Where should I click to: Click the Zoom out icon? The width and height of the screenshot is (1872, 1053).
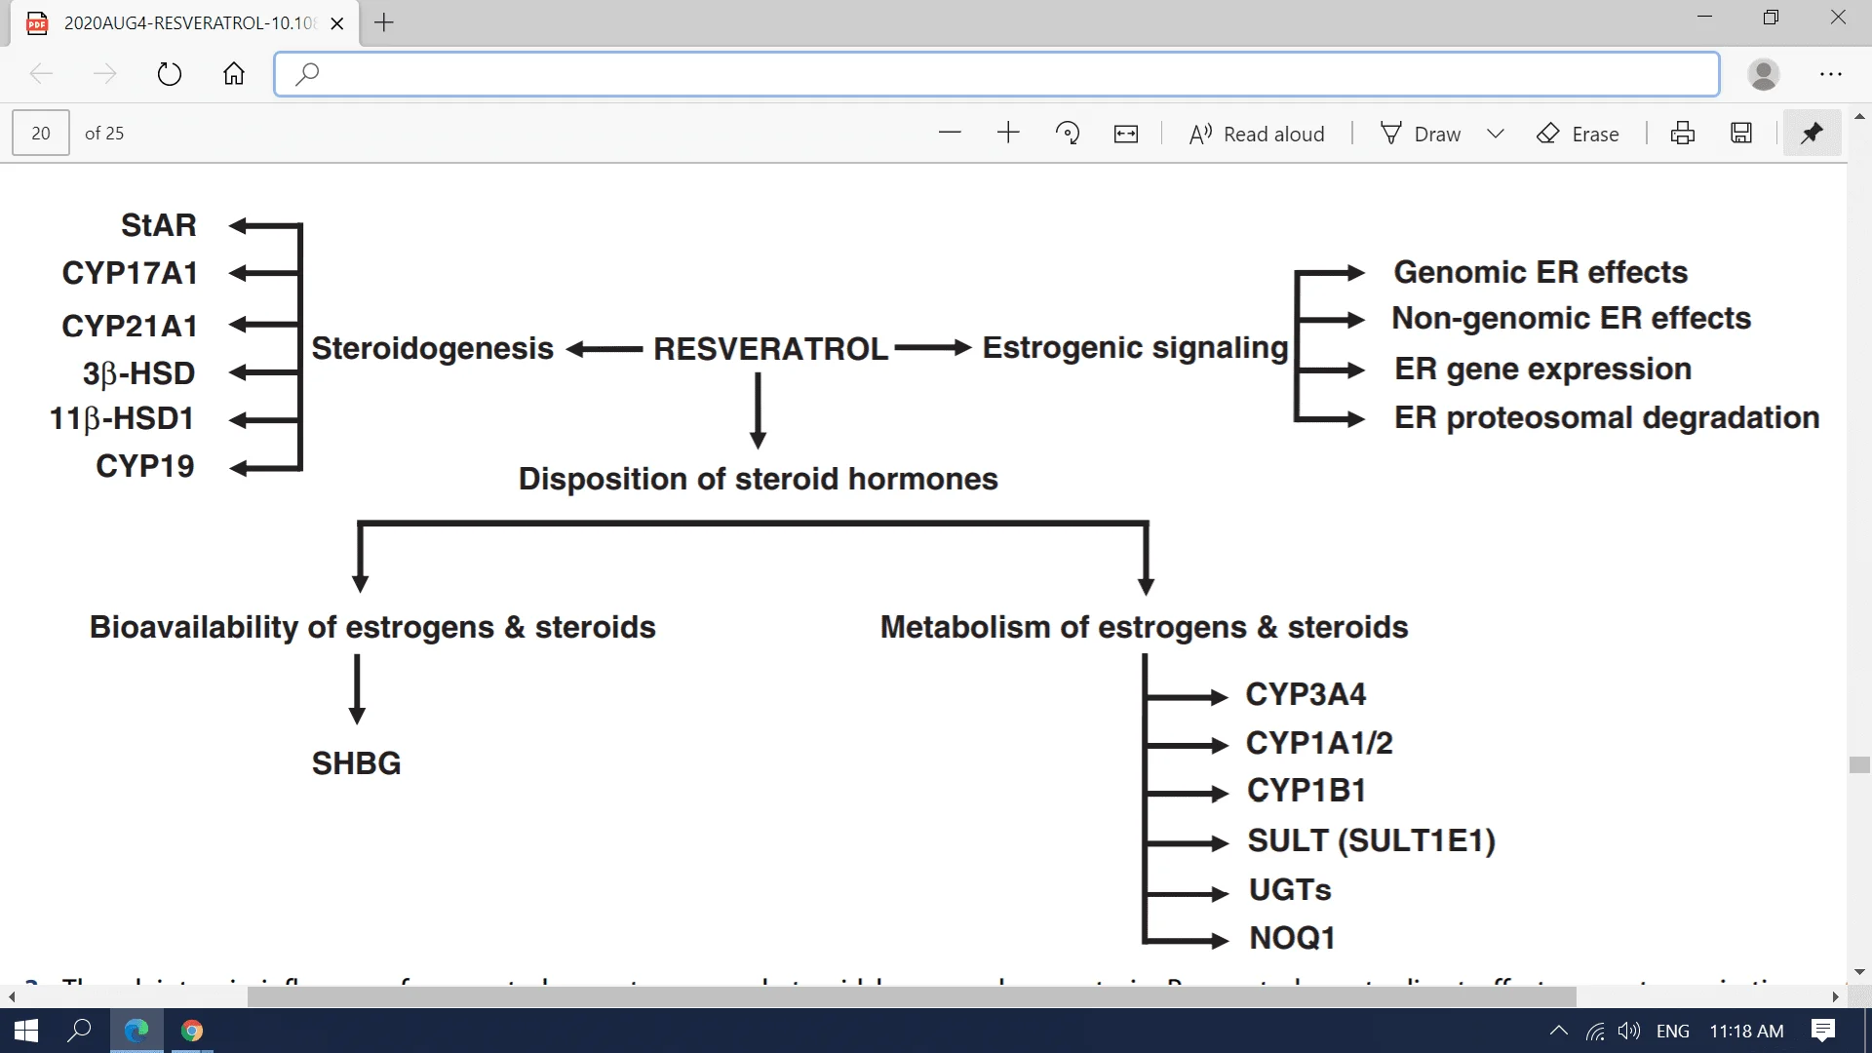(949, 134)
